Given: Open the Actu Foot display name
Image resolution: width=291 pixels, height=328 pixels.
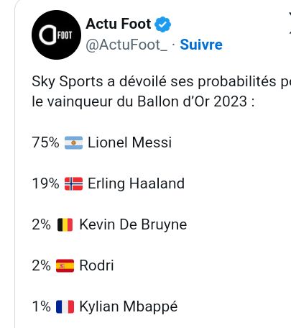Looking at the screenshot, I should pos(119,24).
